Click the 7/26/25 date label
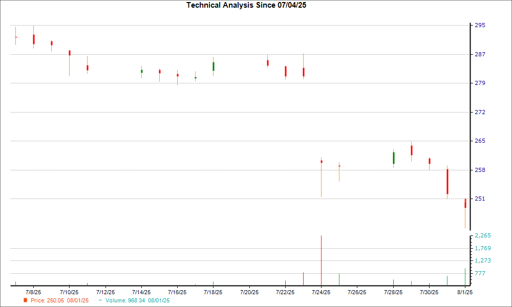 (357, 292)
